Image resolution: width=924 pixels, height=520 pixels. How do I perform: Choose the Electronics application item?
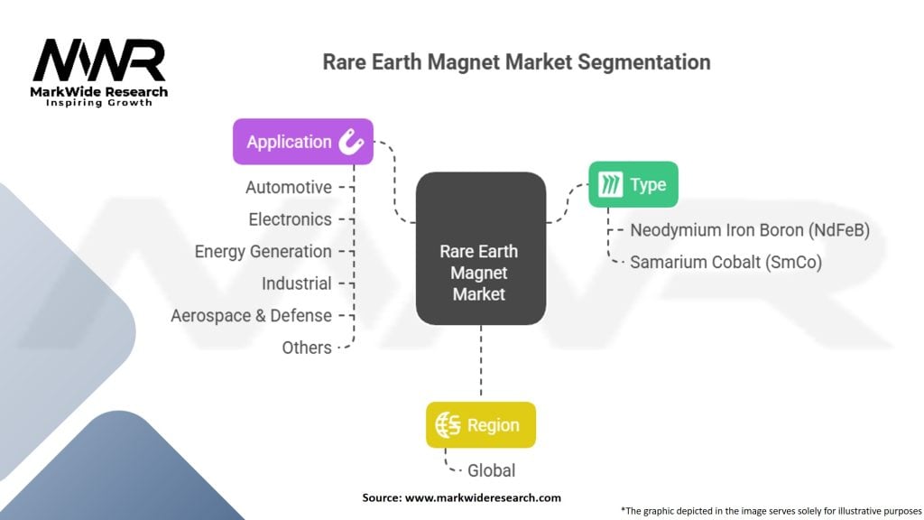(x=290, y=219)
